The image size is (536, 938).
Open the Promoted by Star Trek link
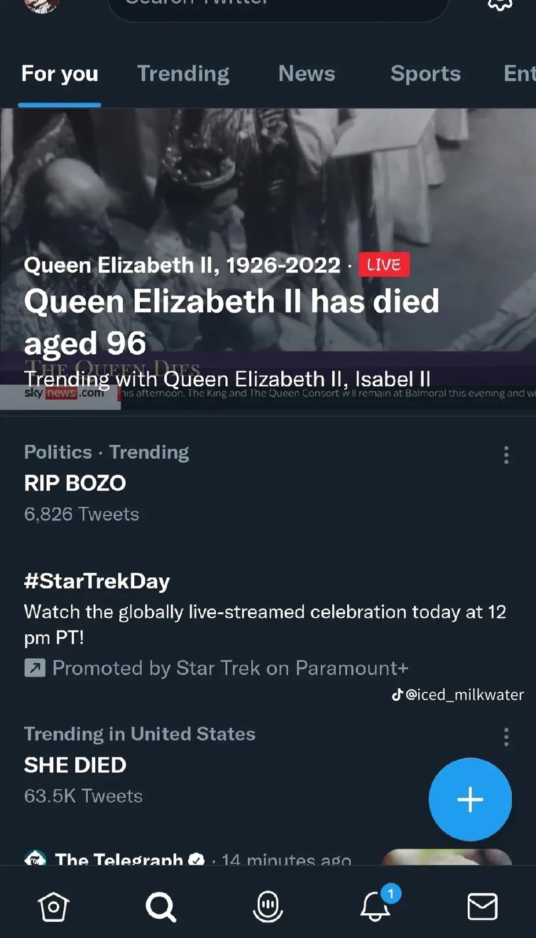tap(217, 667)
